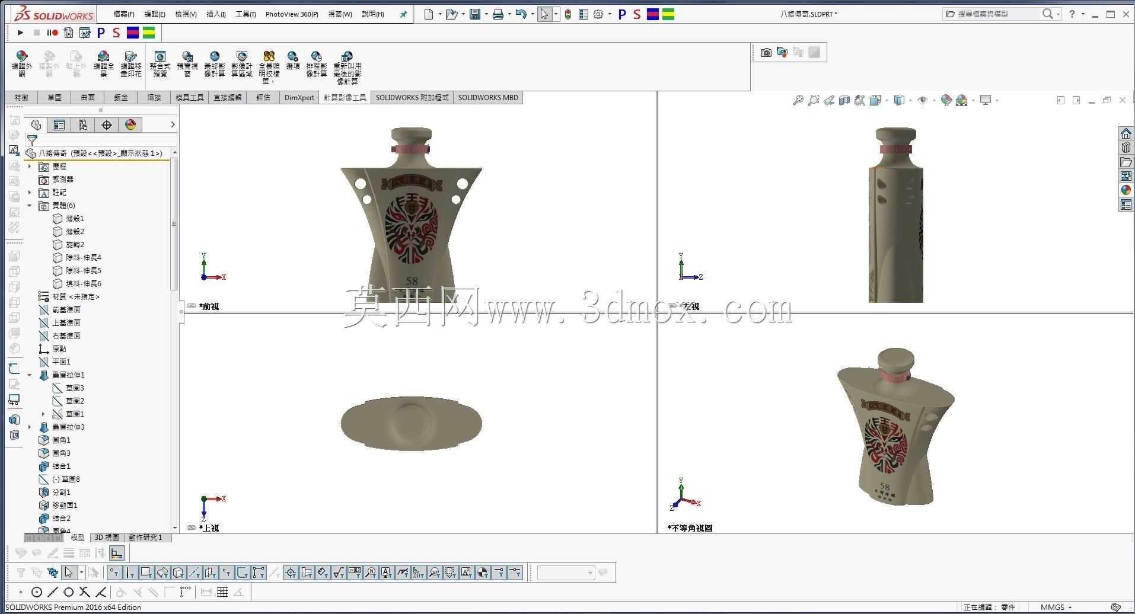Expand the 疊層拉伸3 feature
This screenshot has height=614, width=1135.
30,427
